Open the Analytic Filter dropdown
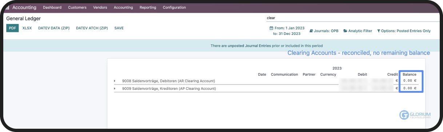Image resolution: width=443 pixels, height=132 pixels. (x=358, y=31)
